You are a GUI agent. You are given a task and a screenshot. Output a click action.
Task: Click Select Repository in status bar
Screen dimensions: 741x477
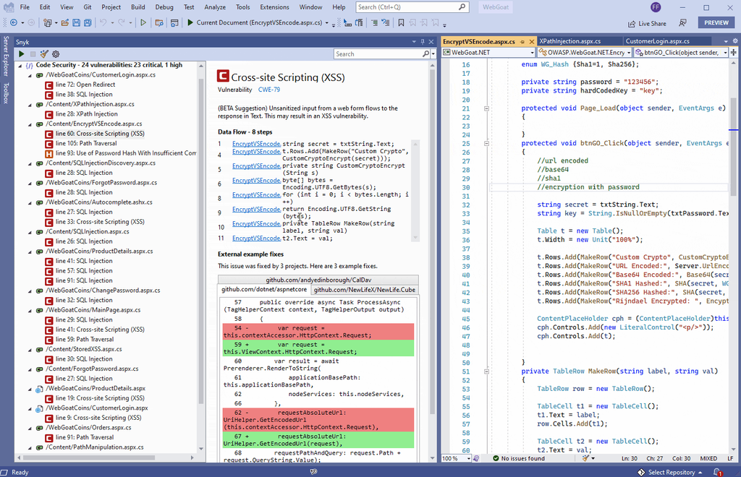(x=671, y=472)
